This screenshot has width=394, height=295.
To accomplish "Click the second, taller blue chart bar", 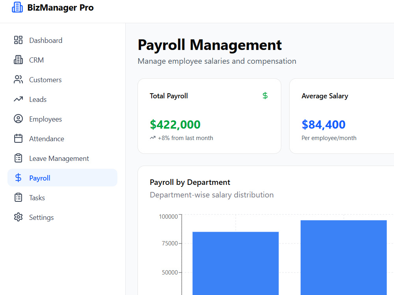I will (344, 258).
